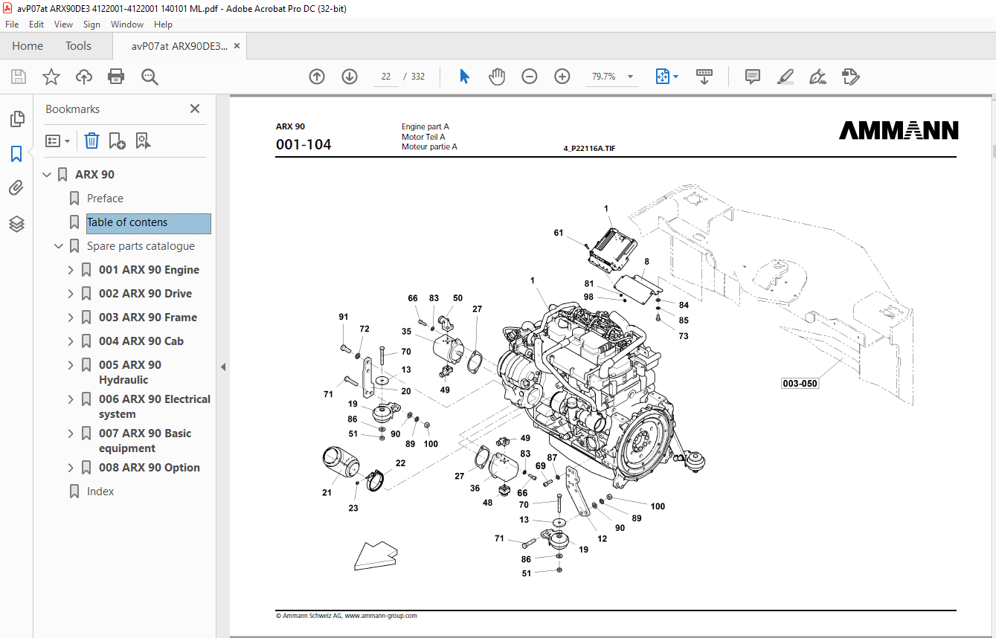Viewport: 996px width, 638px height.
Task: Collapse the ARX 90 bookmark
Action: point(47,175)
